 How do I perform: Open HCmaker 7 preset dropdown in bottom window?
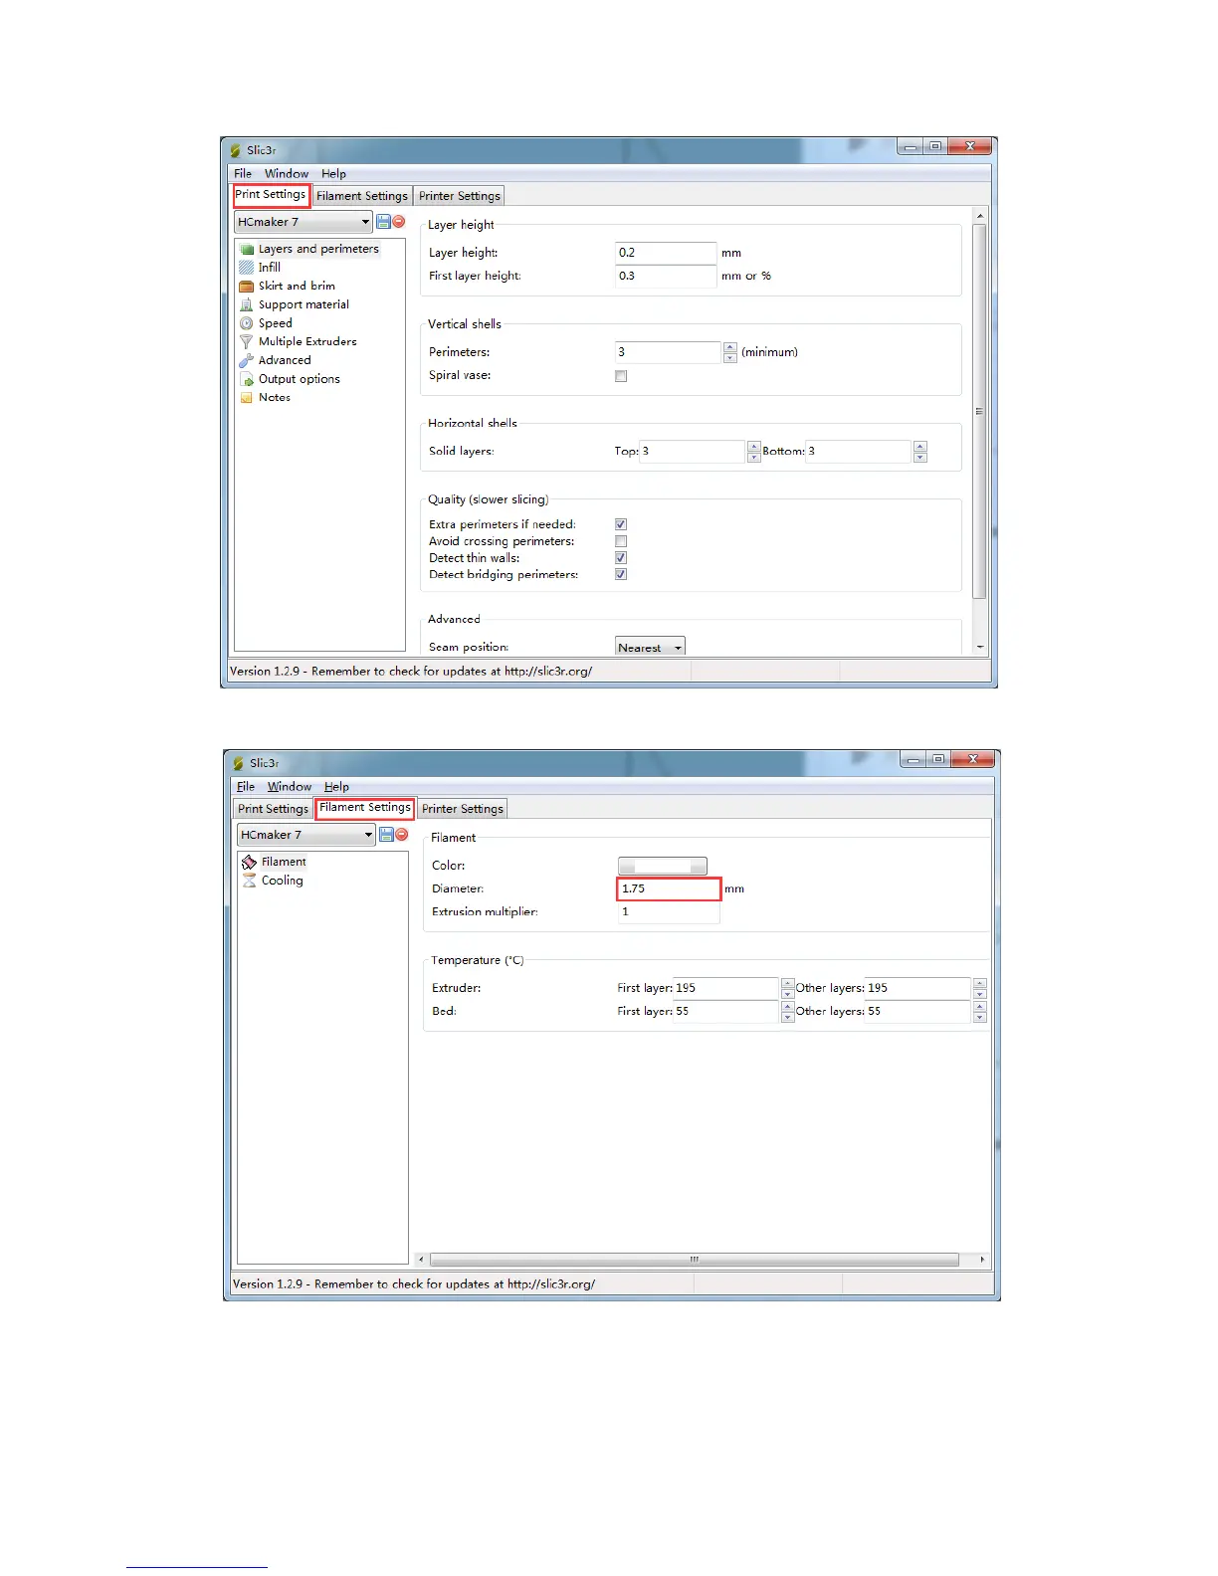point(306,835)
